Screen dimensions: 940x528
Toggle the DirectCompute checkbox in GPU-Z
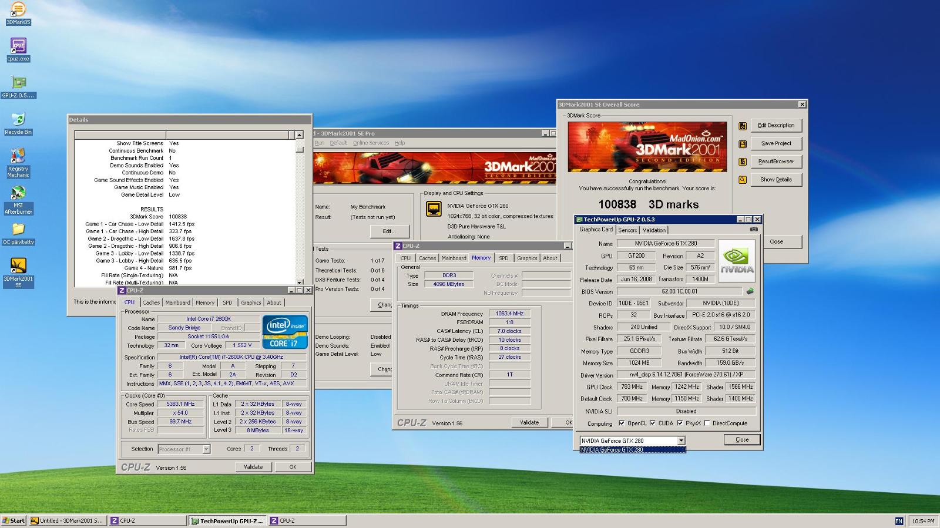tap(707, 423)
